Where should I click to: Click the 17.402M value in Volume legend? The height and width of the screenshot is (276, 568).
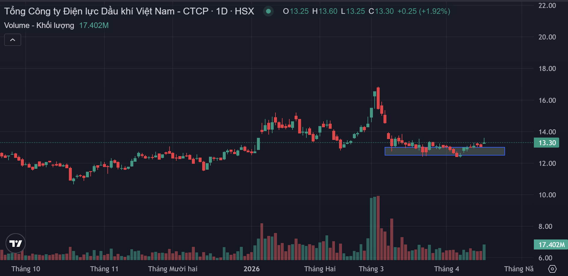pos(94,25)
